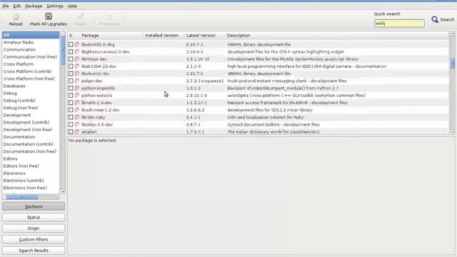Screen dimensions: 457x257
Task: Toggle checkbox for libnet6-1.3-dev
Action: pos(71,103)
